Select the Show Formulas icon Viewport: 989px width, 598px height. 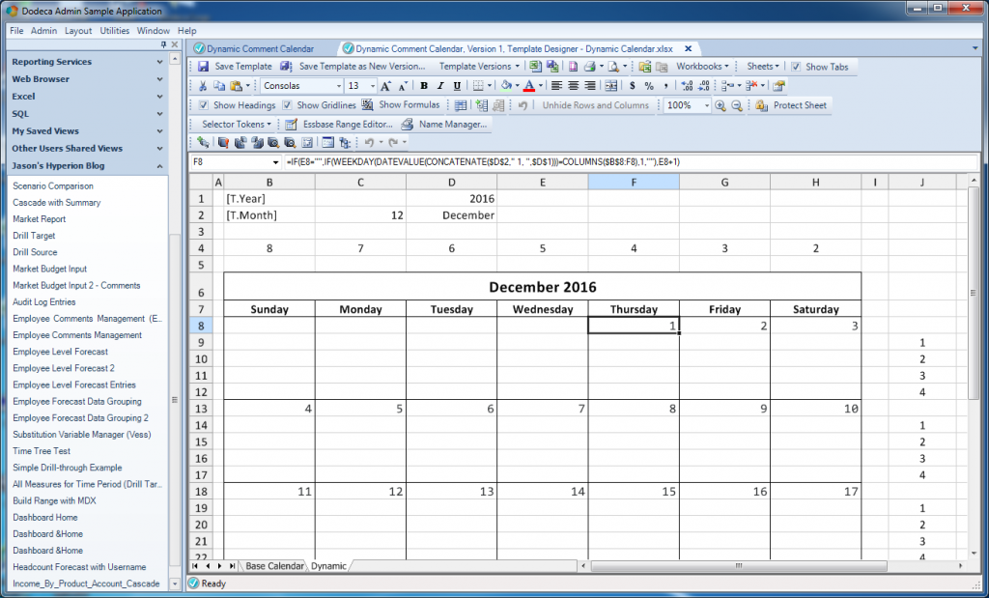369,104
